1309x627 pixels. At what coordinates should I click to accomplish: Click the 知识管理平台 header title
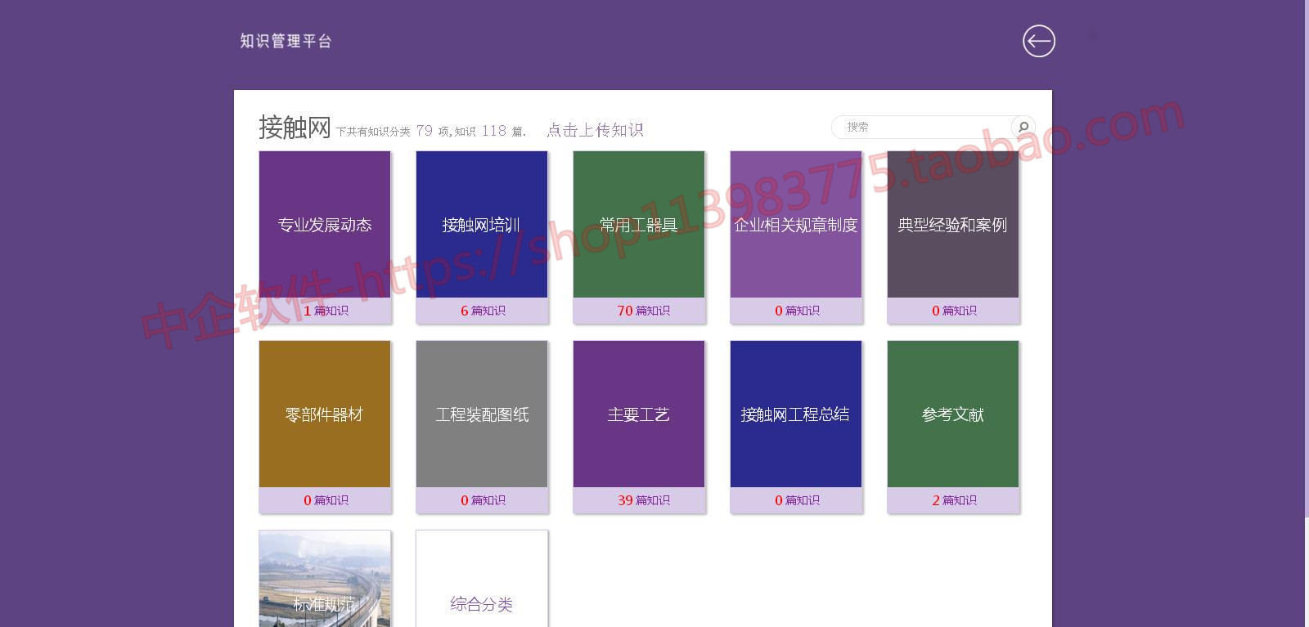click(x=286, y=41)
